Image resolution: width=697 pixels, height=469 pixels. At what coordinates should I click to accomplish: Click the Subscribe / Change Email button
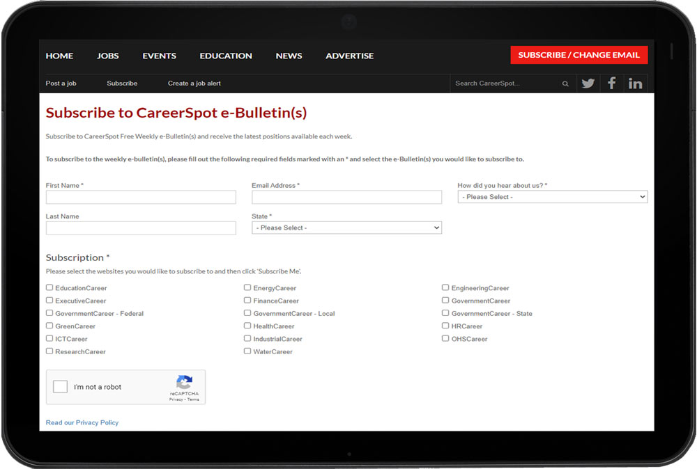point(579,55)
